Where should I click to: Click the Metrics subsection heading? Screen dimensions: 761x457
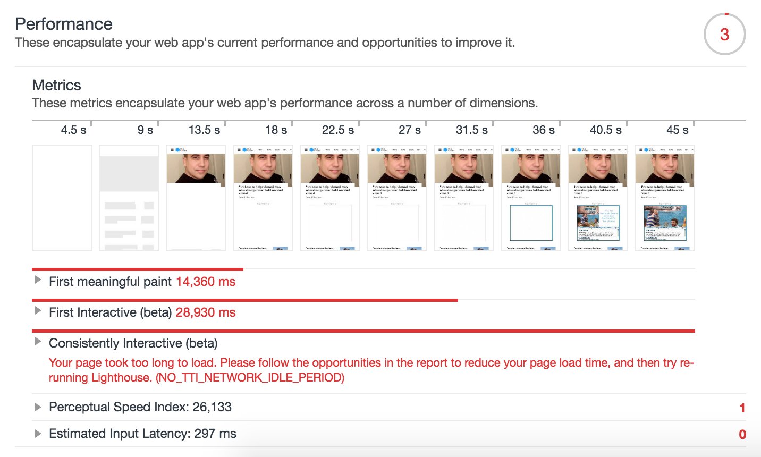click(56, 86)
